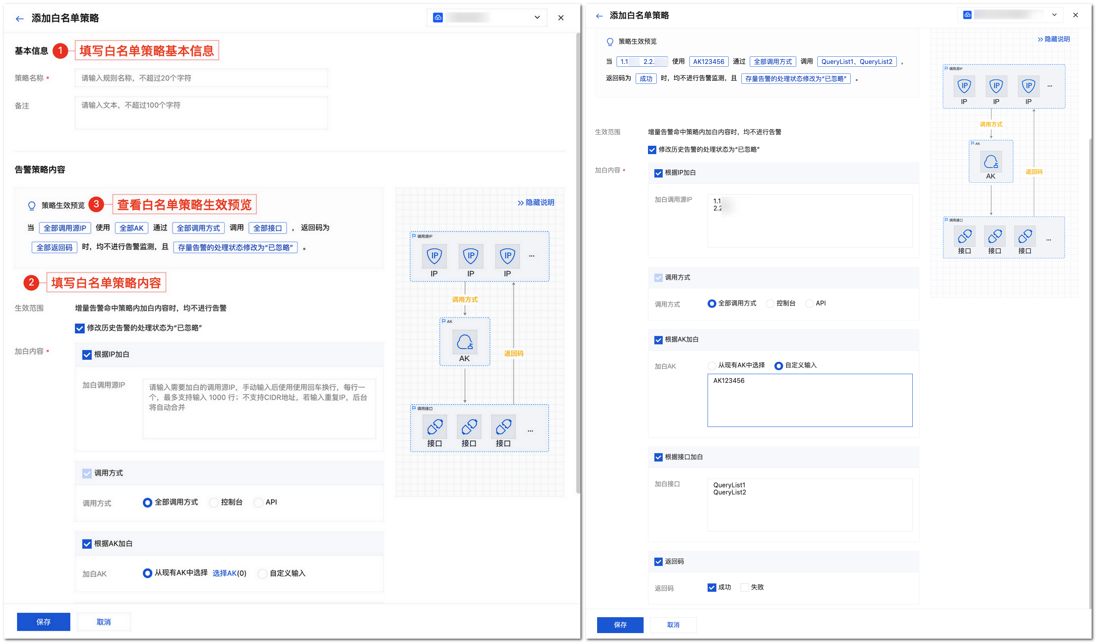The width and height of the screenshot is (1096, 643).
Task: Click first 接口 link icon in right diagram
Action: coord(965,236)
